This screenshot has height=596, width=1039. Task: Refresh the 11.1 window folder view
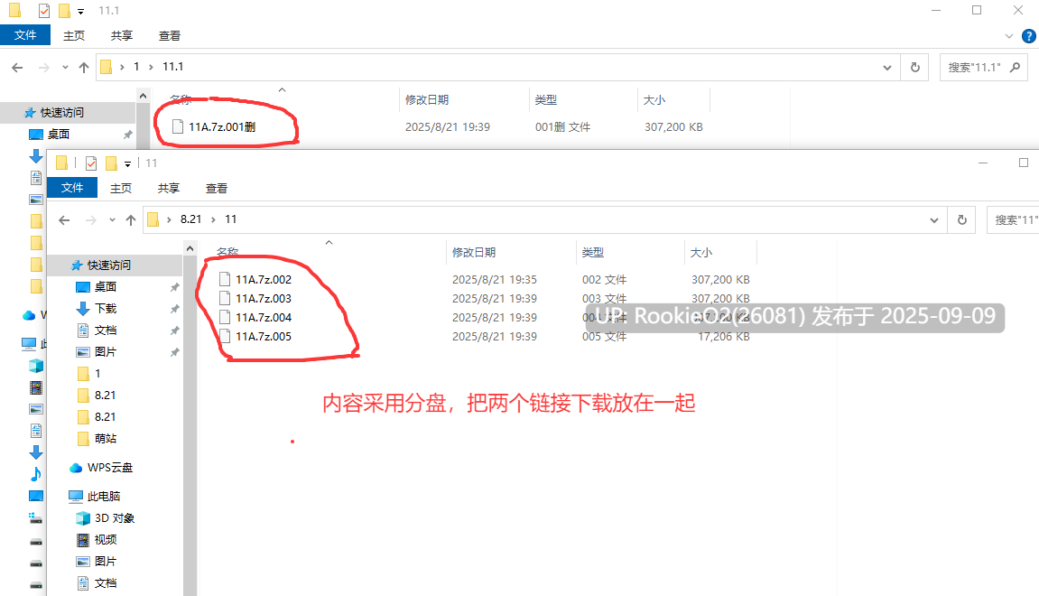pos(915,68)
